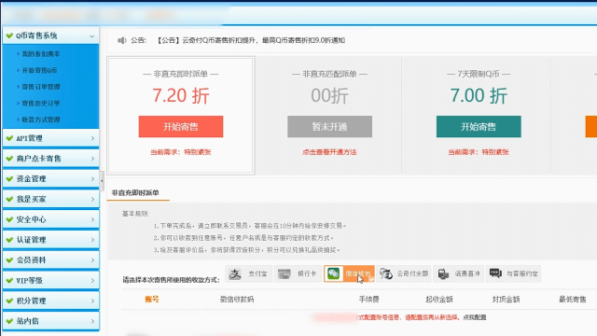
Task: Expand VIP等级 using its arrow
Action: [92, 280]
